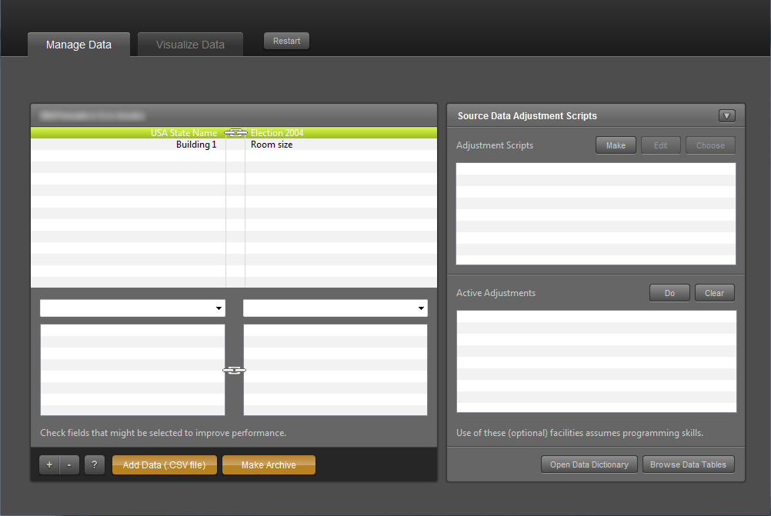Click Browse Data Tables button
The height and width of the screenshot is (516, 771).
pyautogui.click(x=688, y=464)
